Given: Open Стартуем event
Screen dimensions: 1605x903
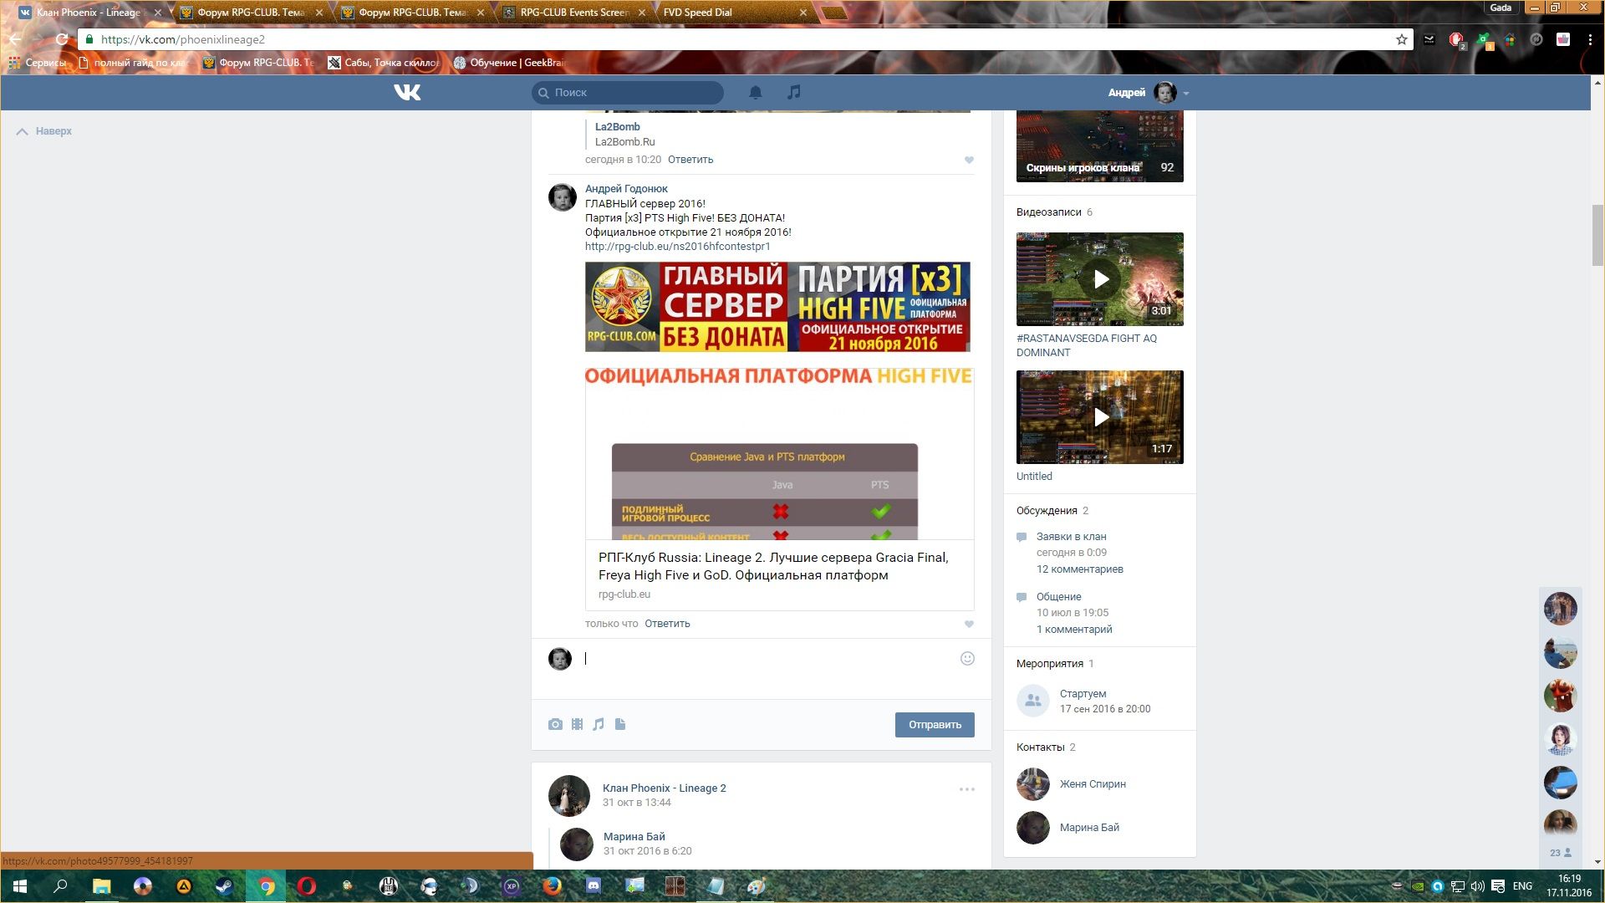Looking at the screenshot, I should pyautogui.click(x=1083, y=694).
